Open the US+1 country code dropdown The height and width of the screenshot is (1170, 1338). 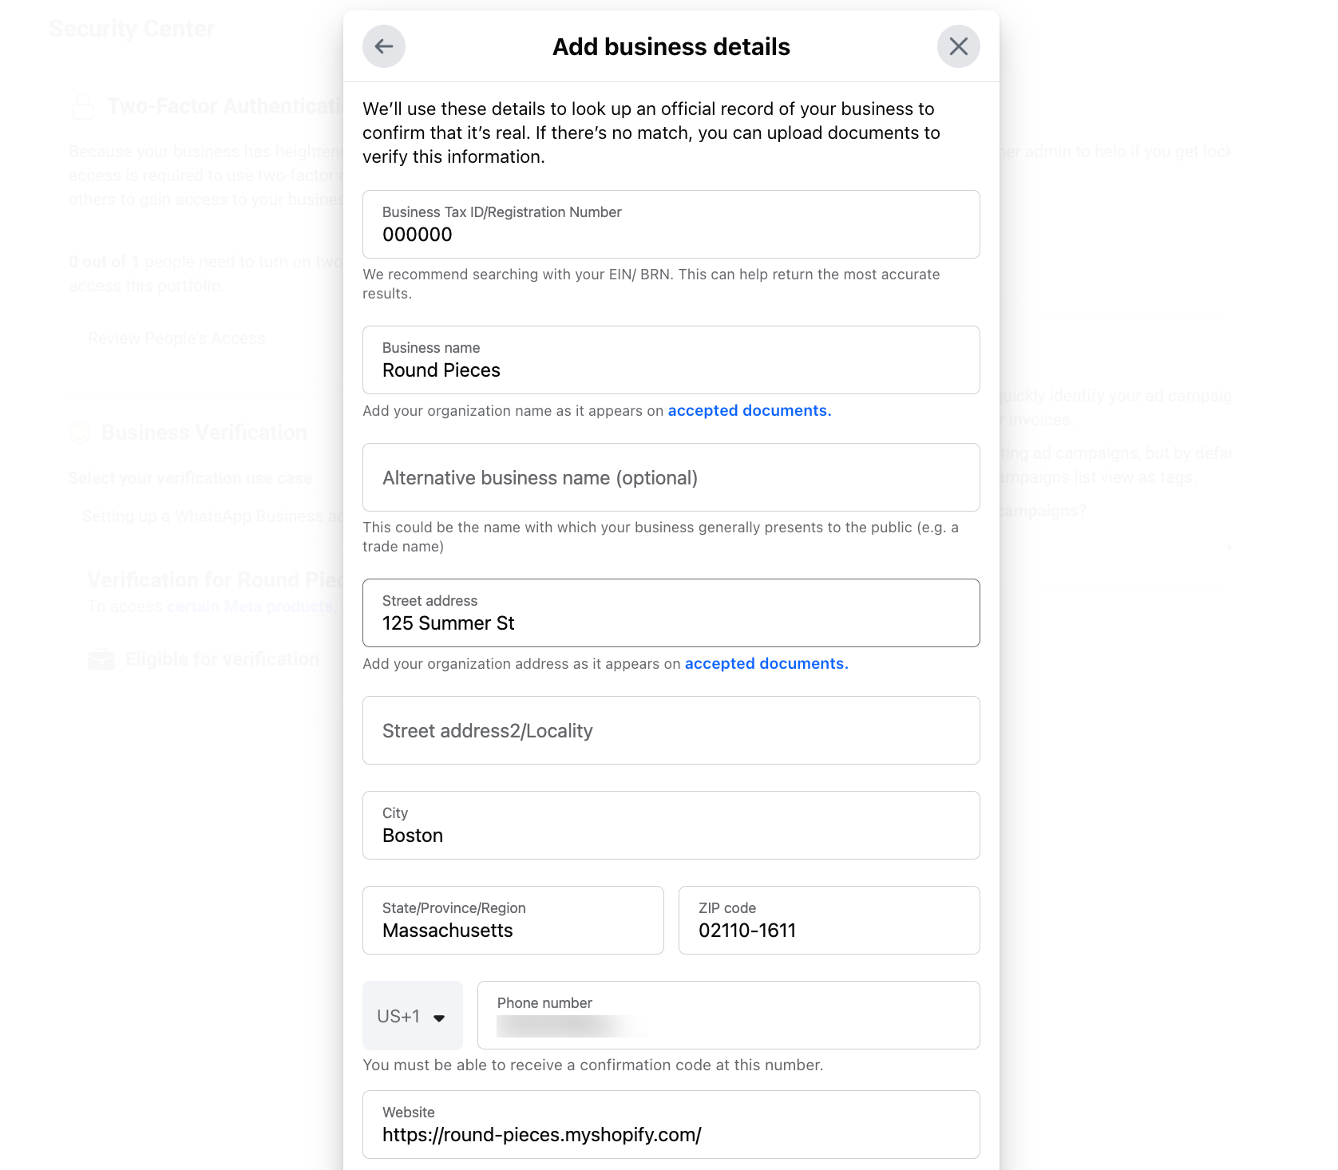click(412, 1015)
